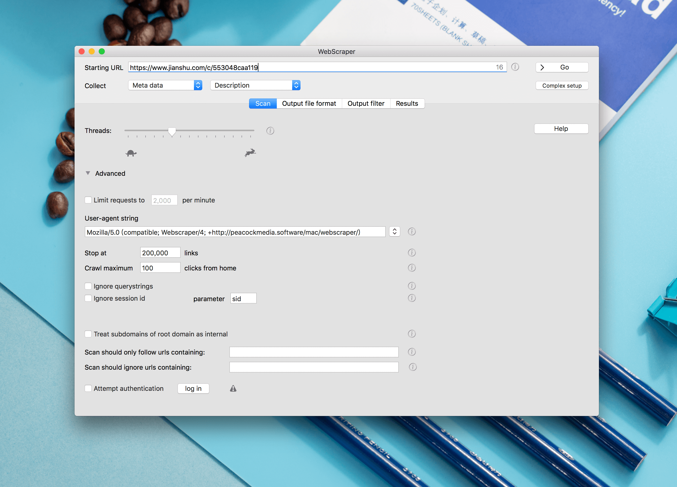Screen dimensions: 677x487
Task: Click the info icon beside Starting URL
Action: [x=515, y=67]
